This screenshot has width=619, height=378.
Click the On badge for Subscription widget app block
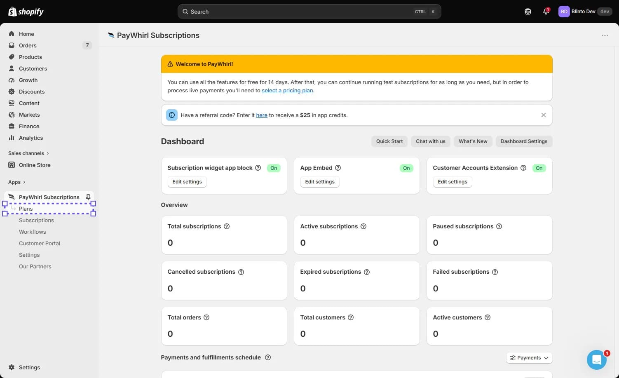pyautogui.click(x=274, y=168)
